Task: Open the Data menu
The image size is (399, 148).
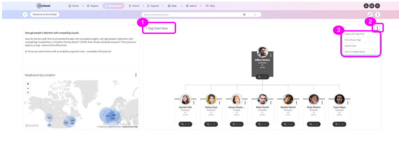Action: 172,6
